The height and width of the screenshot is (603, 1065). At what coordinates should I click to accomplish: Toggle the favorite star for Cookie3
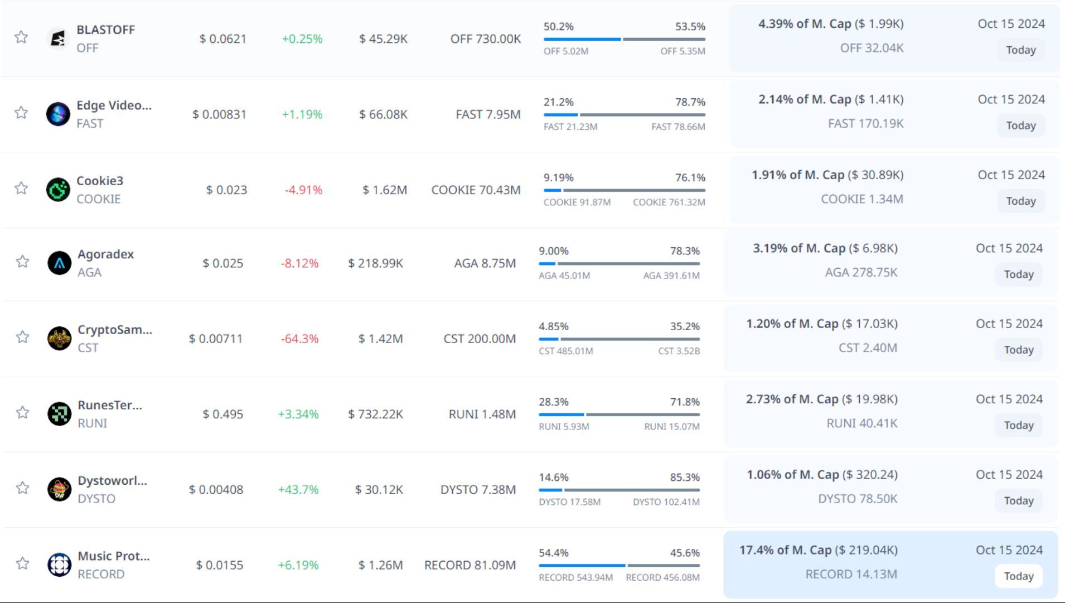pyautogui.click(x=21, y=188)
